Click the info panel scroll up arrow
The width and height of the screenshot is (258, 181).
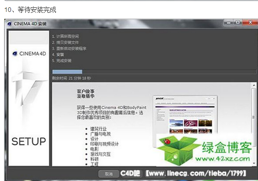tap(254, 85)
